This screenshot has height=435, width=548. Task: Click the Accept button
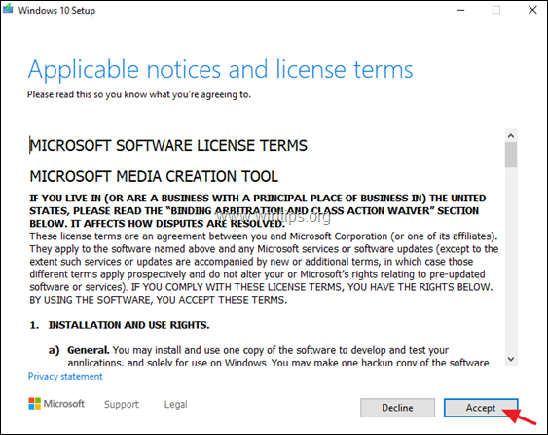pyautogui.click(x=481, y=408)
